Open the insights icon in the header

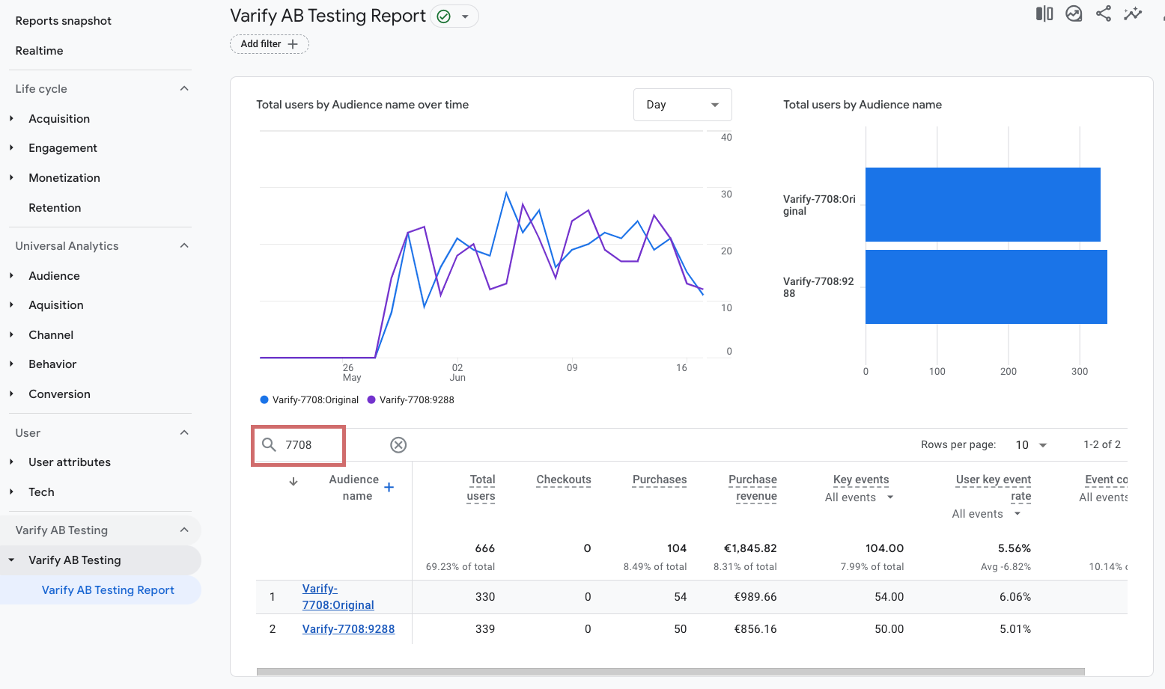click(x=1074, y=13)
